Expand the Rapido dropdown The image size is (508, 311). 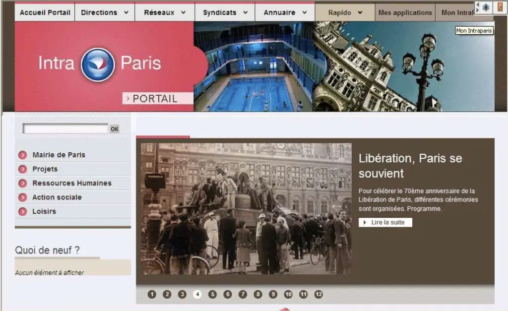(345, 12)
